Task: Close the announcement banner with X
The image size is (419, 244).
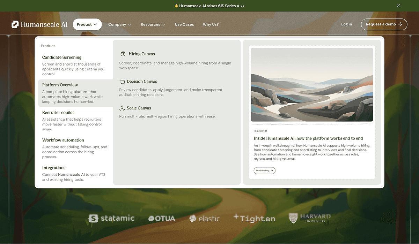Action: pyautogui.click(x=398, y=6)
